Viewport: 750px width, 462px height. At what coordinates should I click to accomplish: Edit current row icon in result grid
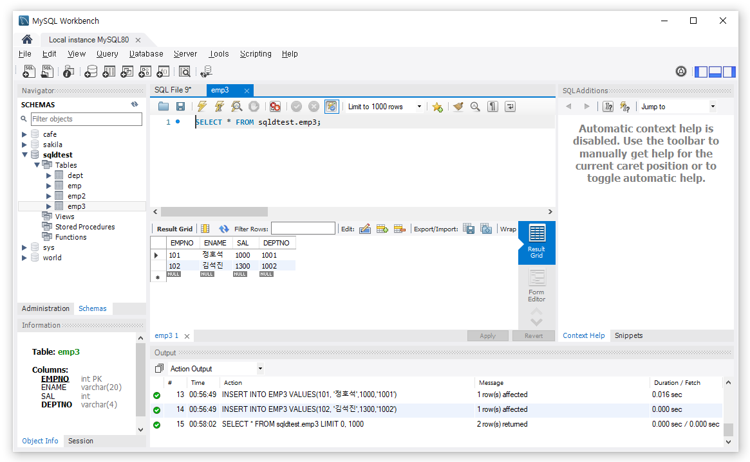tap(365, 229)
